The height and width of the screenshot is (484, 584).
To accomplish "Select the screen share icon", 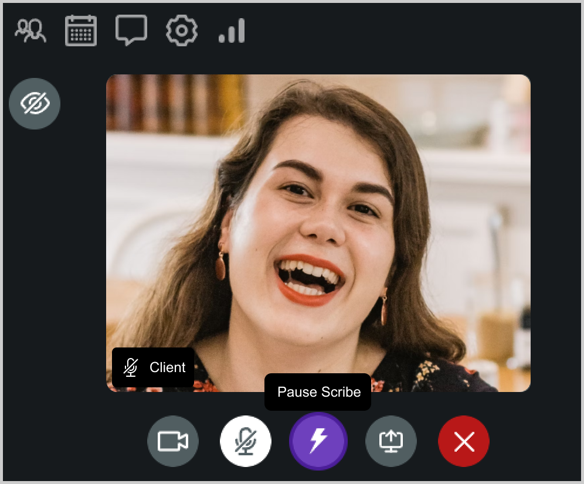I will (x=391, y=441).
